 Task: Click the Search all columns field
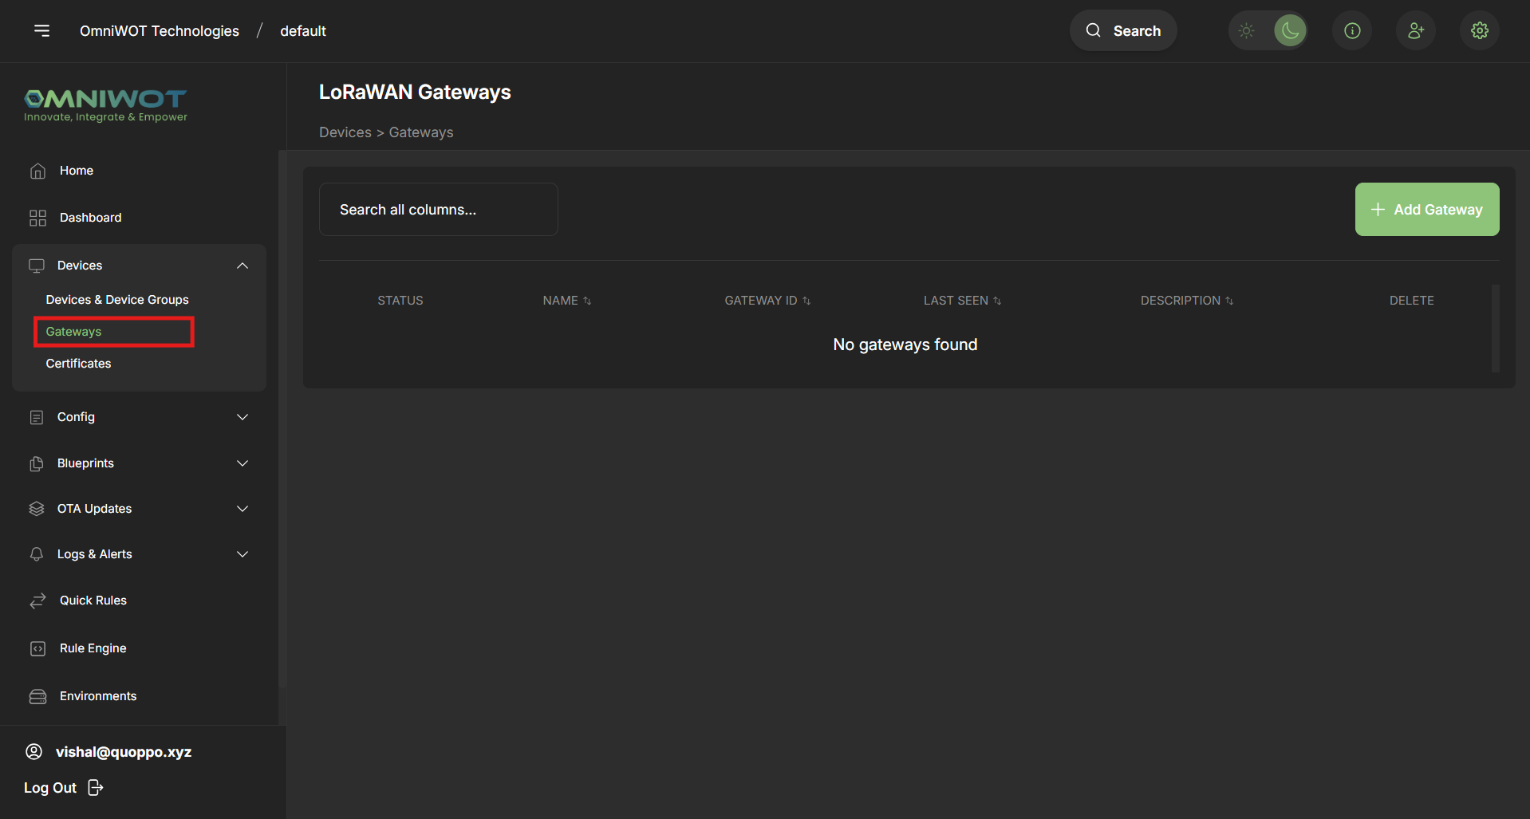(438, 209)
